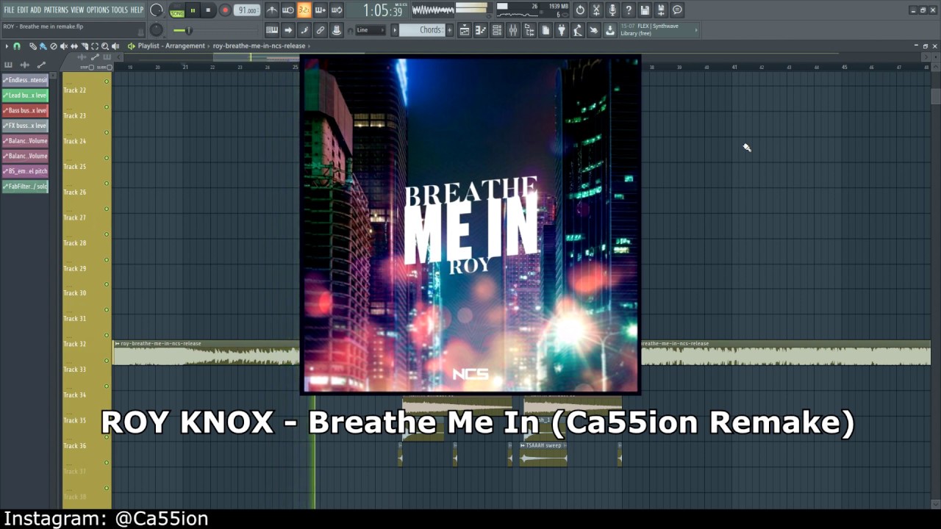This screenshot has width=941, height=529.
Task: Open the Mixer icon
Action: click(513, 30)
